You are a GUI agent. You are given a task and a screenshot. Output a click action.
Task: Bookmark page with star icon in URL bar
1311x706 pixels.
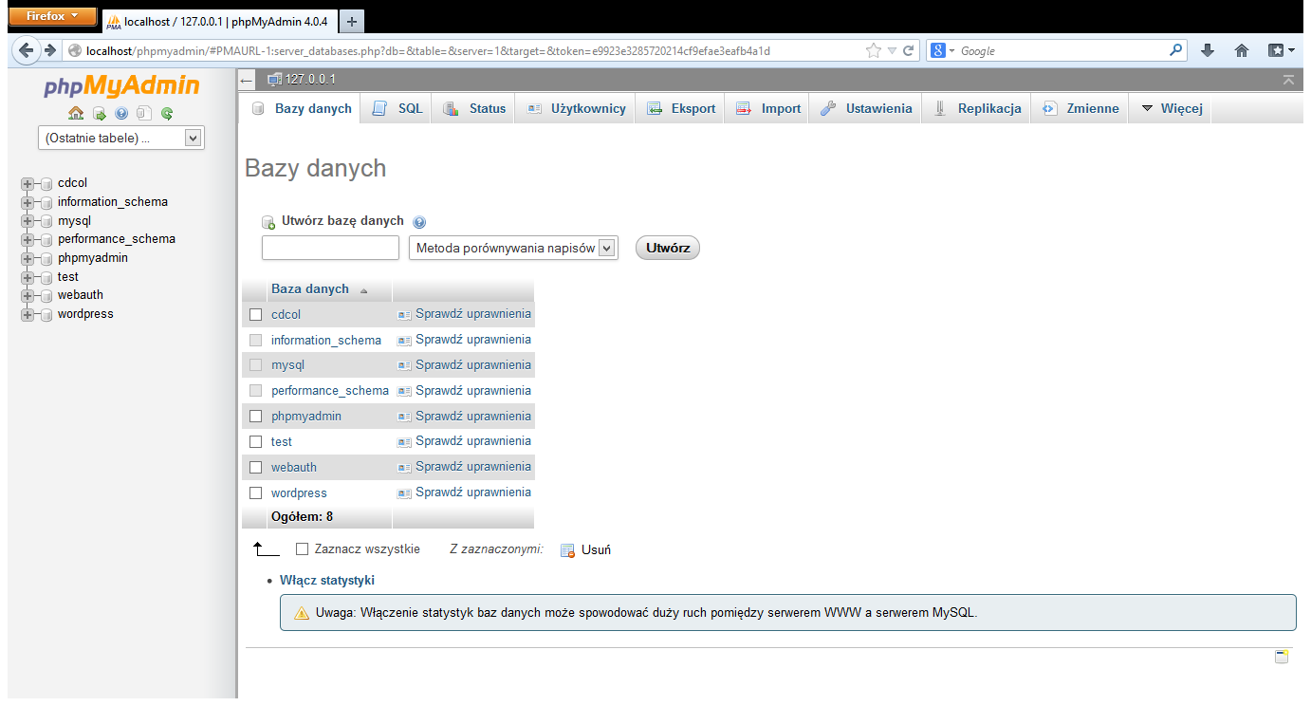(873, 51)
